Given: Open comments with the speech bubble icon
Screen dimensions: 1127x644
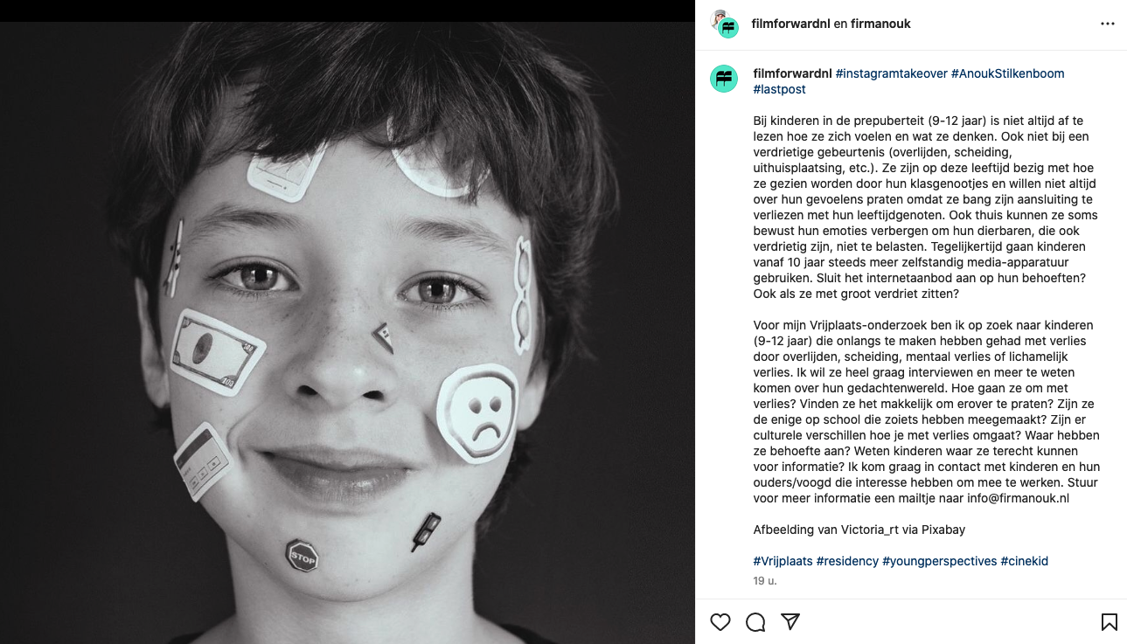Looking at the screenshot, I should click(755, 622).
